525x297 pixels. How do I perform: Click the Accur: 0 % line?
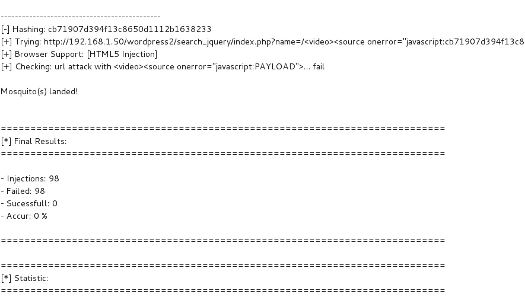pos(24,216)
